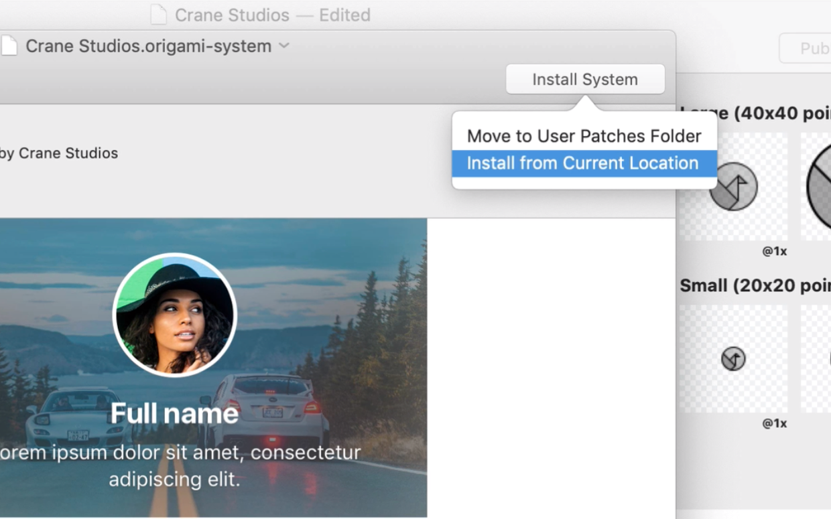Image resolution: width=831 pixels, height=519 pixels.
Task: Choose Move to User Patches Folder
Action: pos(584,136)
